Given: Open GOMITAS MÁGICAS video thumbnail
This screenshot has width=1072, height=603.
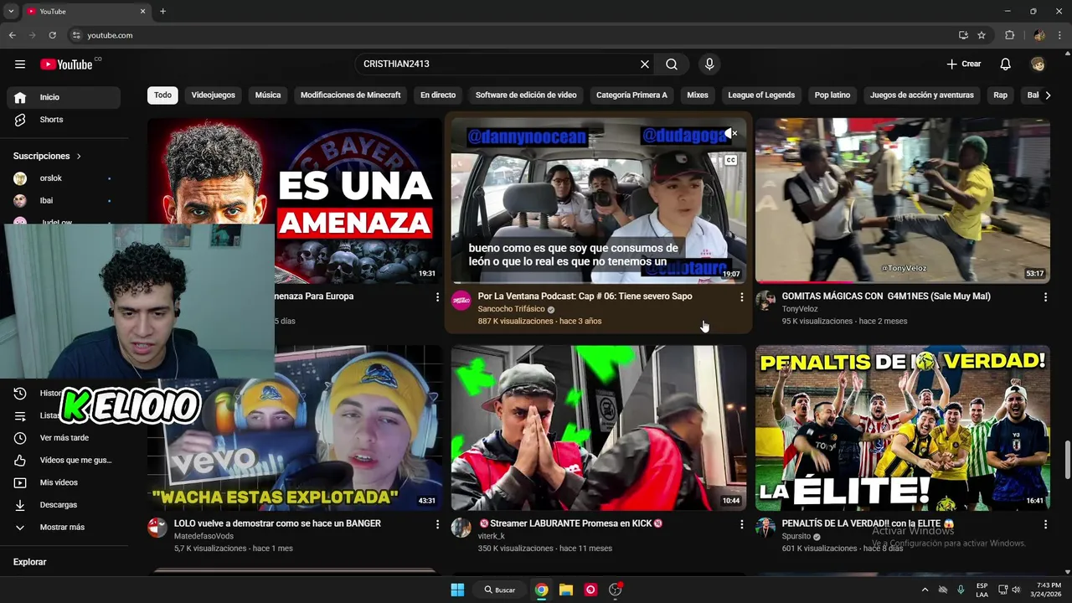Looking at the screenshot, I should (x=903, y=200).
